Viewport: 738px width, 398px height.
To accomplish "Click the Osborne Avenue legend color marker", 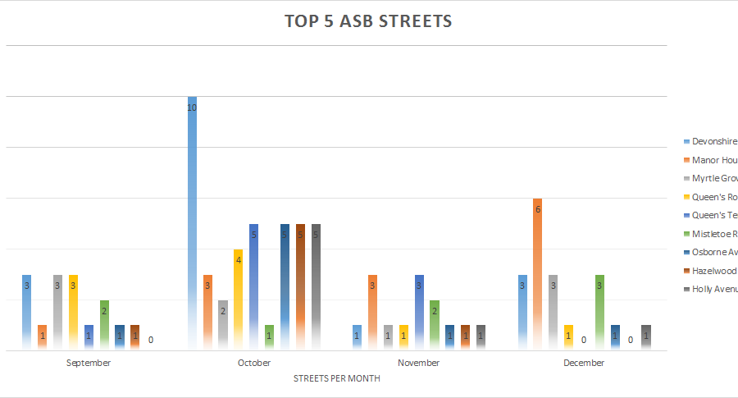I will [685, 252].
